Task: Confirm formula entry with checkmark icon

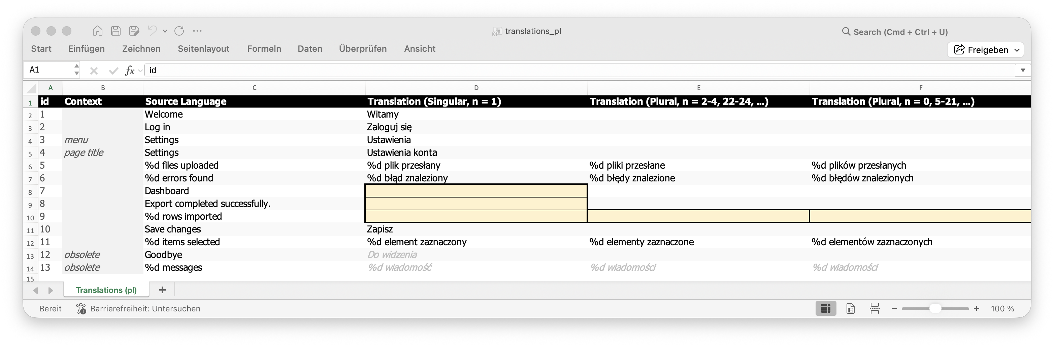Action: click(x=113, y=71)
